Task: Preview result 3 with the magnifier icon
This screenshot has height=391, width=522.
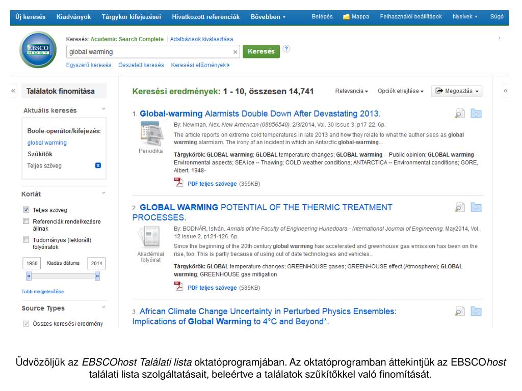Action: click(x=460, y=312)
